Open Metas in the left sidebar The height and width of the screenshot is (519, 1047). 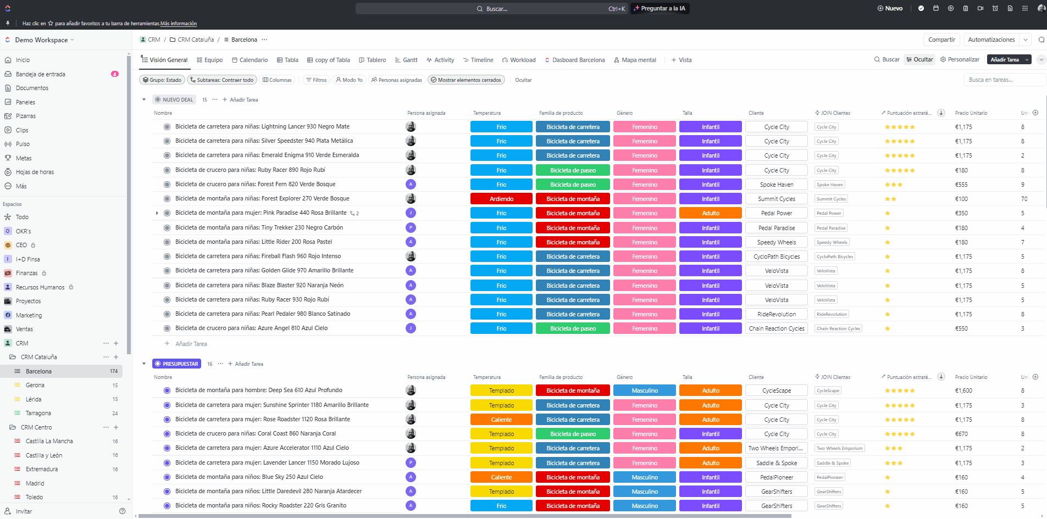24,158
